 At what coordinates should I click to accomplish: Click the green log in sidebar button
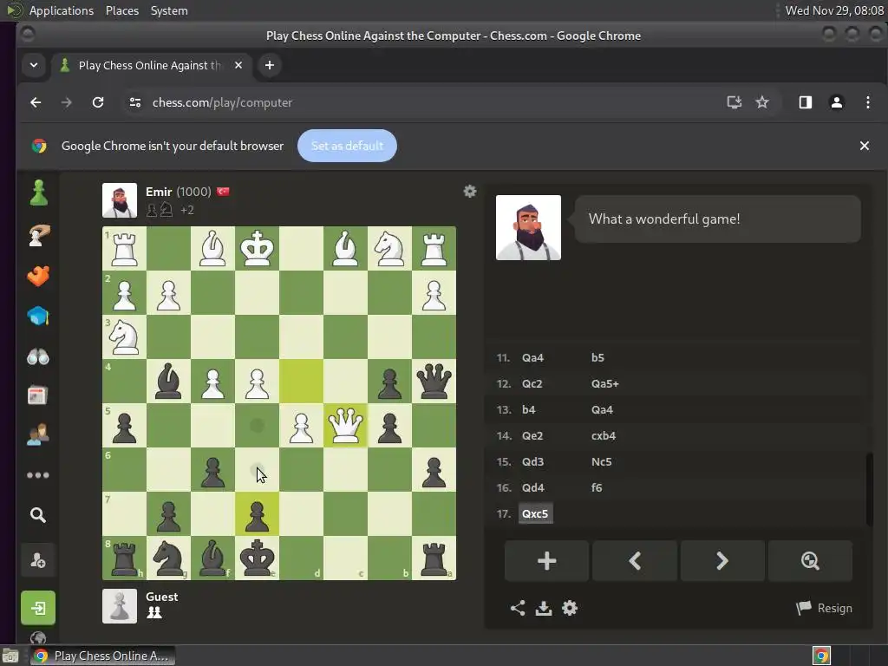click(38, 608)
